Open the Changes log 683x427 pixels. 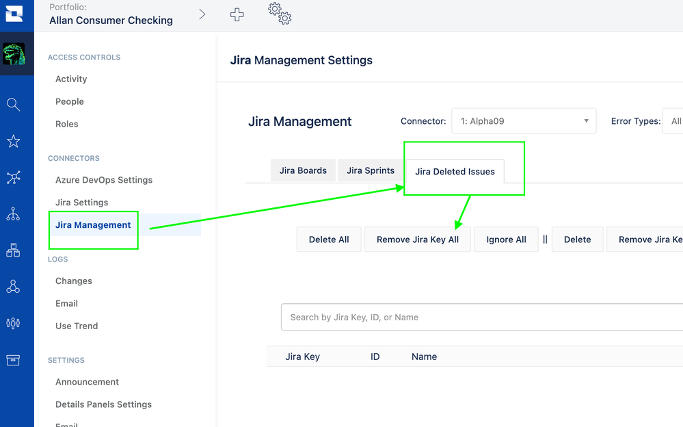(x=74, y=281)
